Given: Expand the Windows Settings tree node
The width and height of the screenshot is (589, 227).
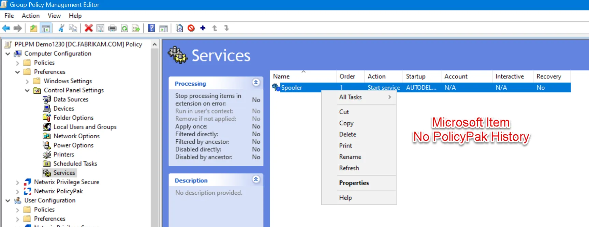Looking at the screenshot, I should click(x=27, y=81).
